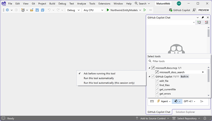The height and width of the screenshot is (121, 212).
Task: Switch to the GitHub Copilot Chat tab
Action: coord(159,112)
